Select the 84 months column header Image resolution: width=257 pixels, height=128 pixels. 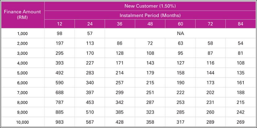pos(240,24)
